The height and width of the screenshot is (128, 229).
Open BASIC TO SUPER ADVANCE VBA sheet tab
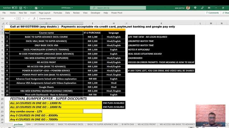click(x=103, y=124)
